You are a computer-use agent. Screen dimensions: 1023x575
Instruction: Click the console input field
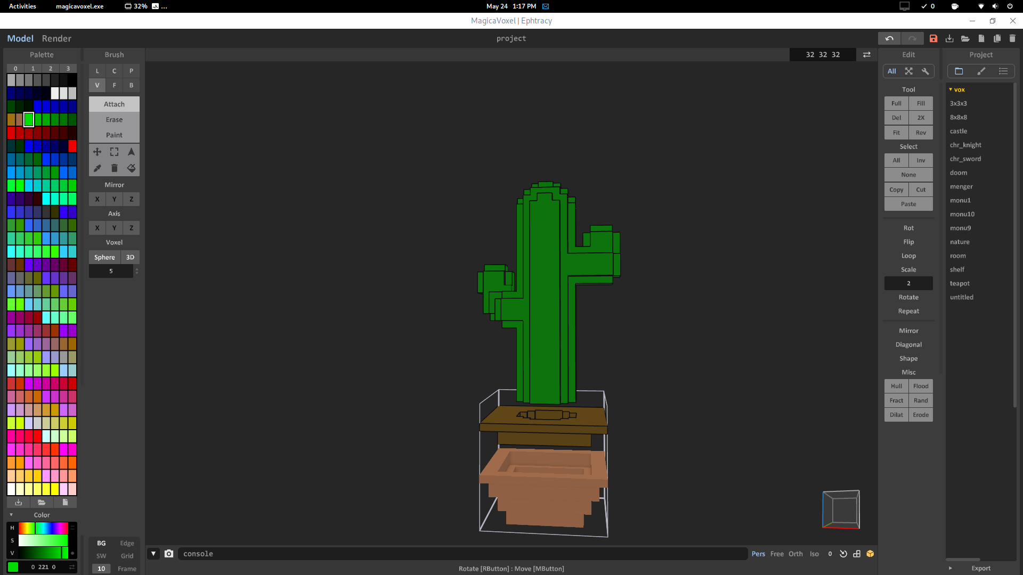(462, 554)
